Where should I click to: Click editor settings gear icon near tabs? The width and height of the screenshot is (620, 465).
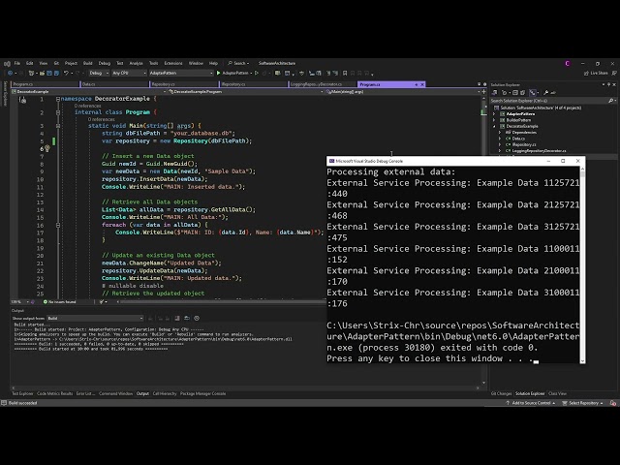484,84
